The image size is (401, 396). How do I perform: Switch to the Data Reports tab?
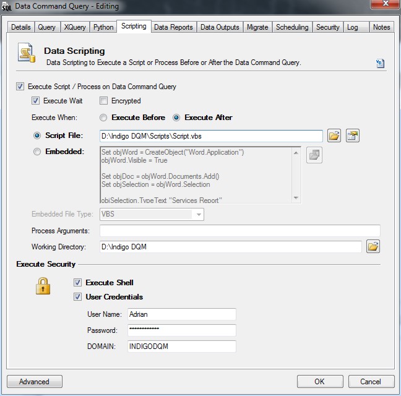(x=173, y=27)
